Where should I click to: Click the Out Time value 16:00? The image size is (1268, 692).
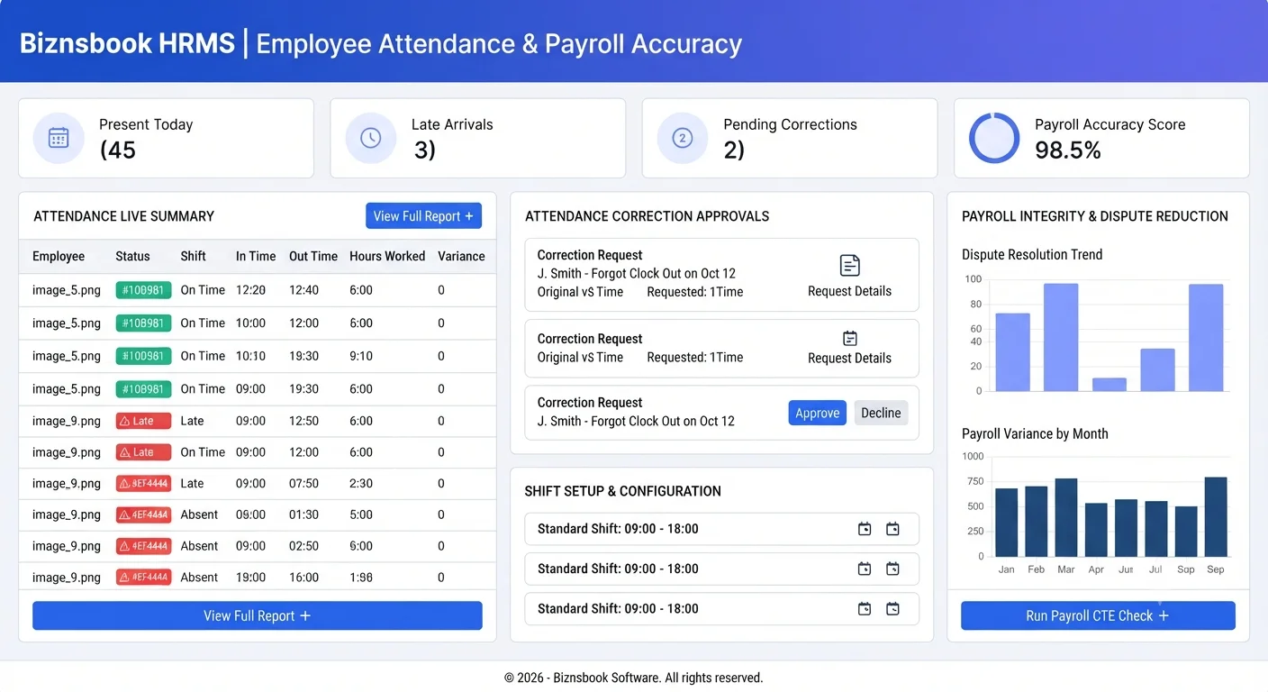[304, 578]
